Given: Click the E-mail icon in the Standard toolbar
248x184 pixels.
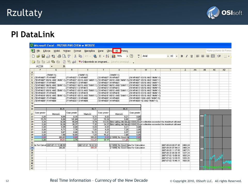Looking at the screenshot, I should [x=48, y=56].
